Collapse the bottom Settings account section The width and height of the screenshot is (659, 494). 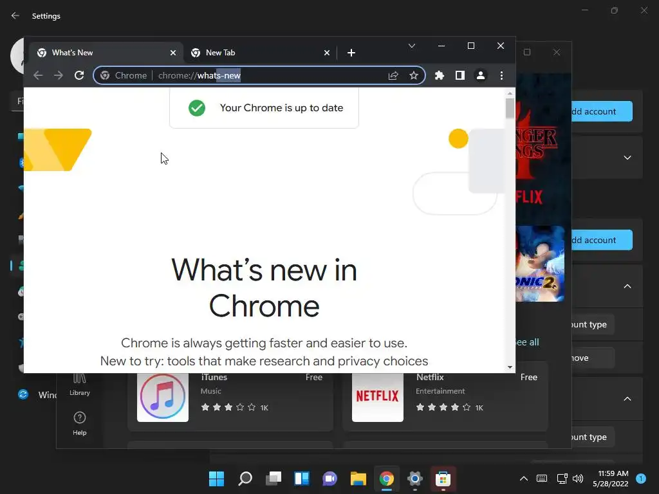(x=627, y=399)
